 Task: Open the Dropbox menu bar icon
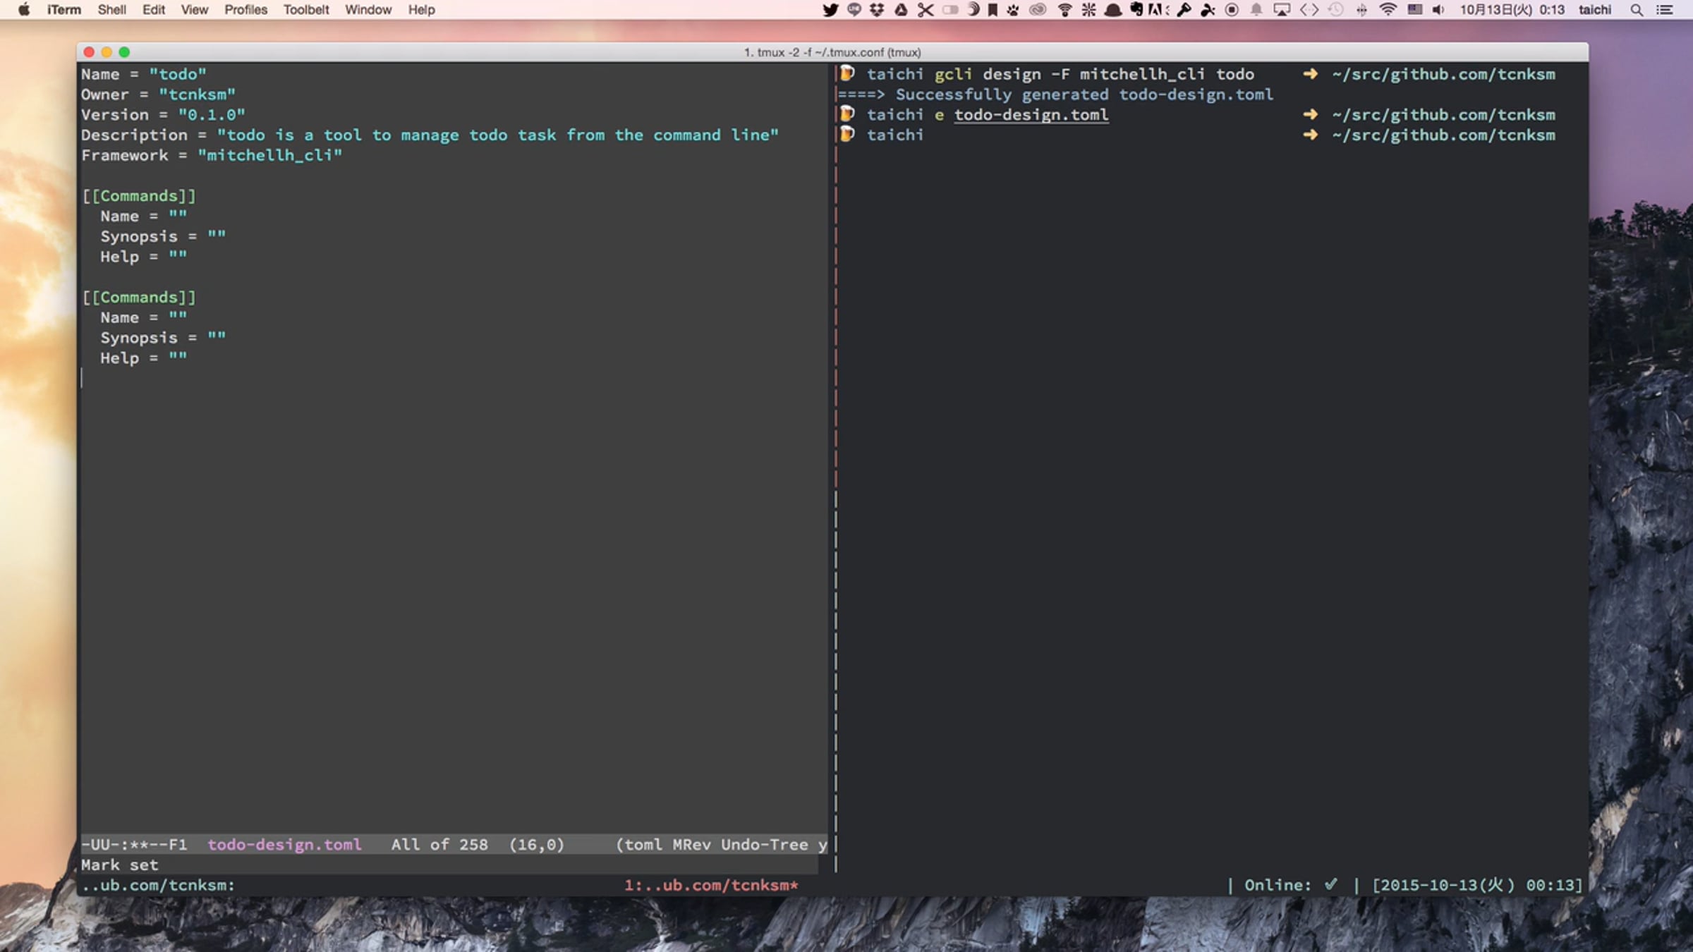[877, 10]
